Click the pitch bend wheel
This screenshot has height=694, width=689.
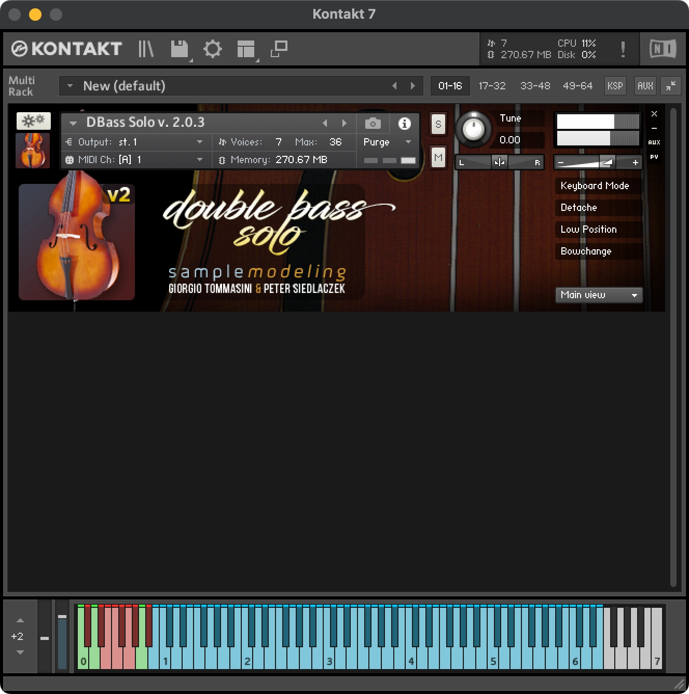[45, 637]
